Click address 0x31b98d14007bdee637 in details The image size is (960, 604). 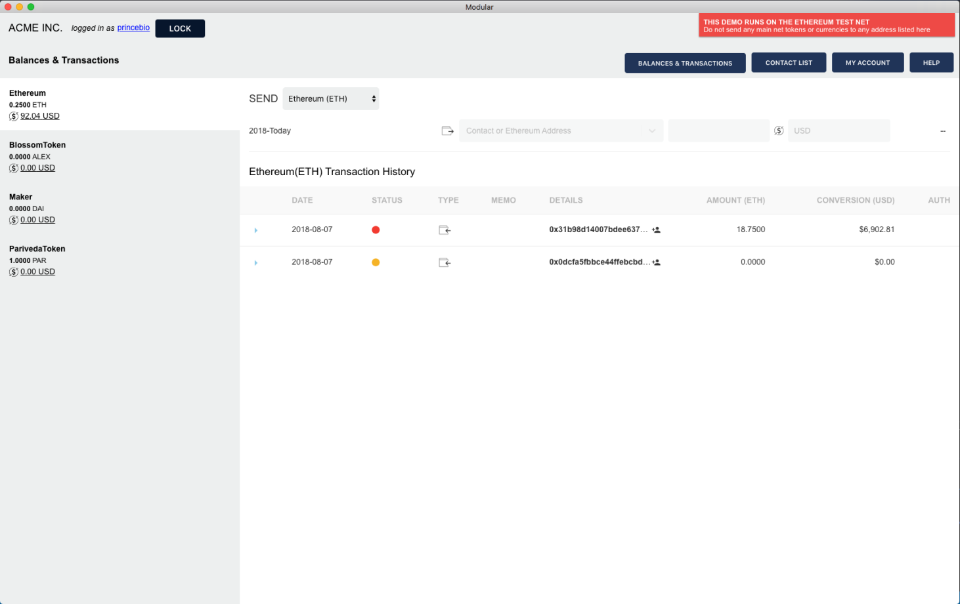coord(598,230)
